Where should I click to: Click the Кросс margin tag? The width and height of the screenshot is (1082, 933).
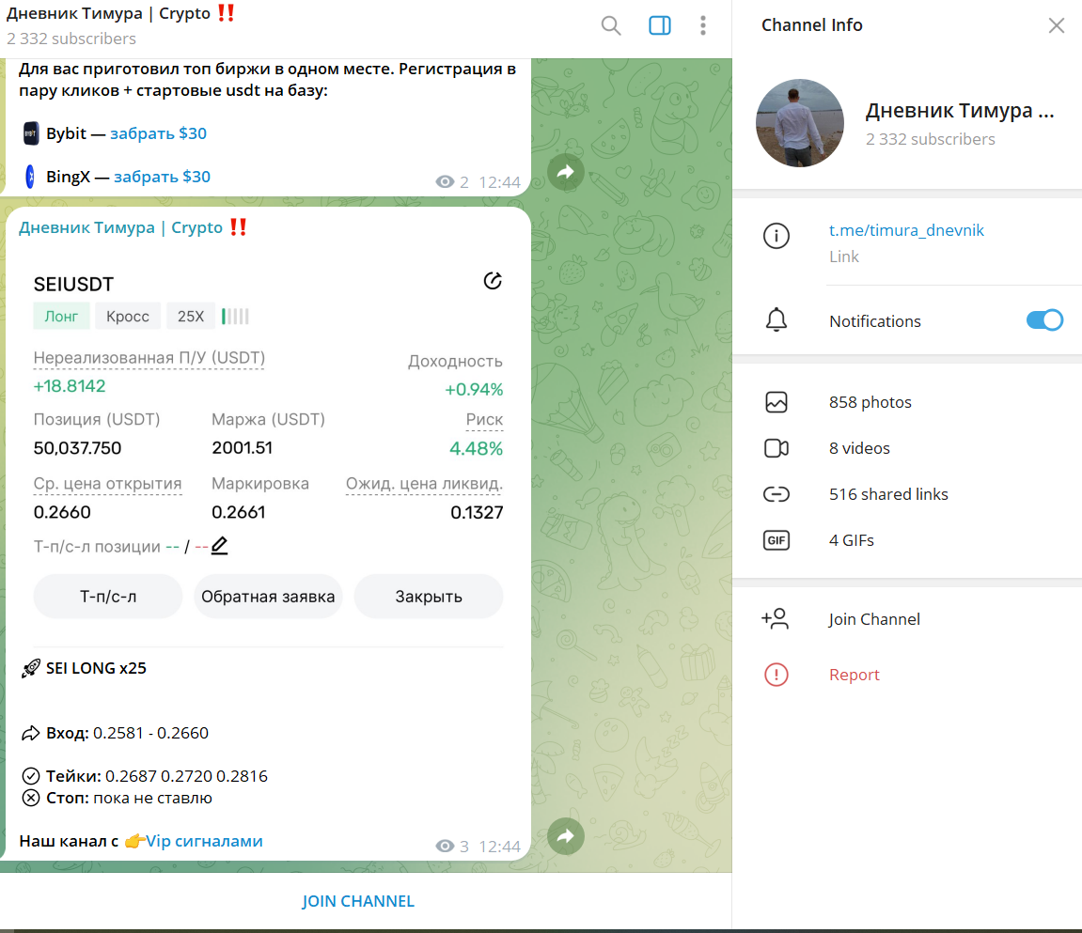(x=128, y=316)
